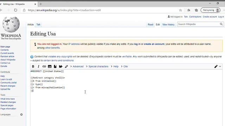Viewport: 225px width, 126px height.
Task: Insert an image with the picture icon
Action: pos(50,66)
